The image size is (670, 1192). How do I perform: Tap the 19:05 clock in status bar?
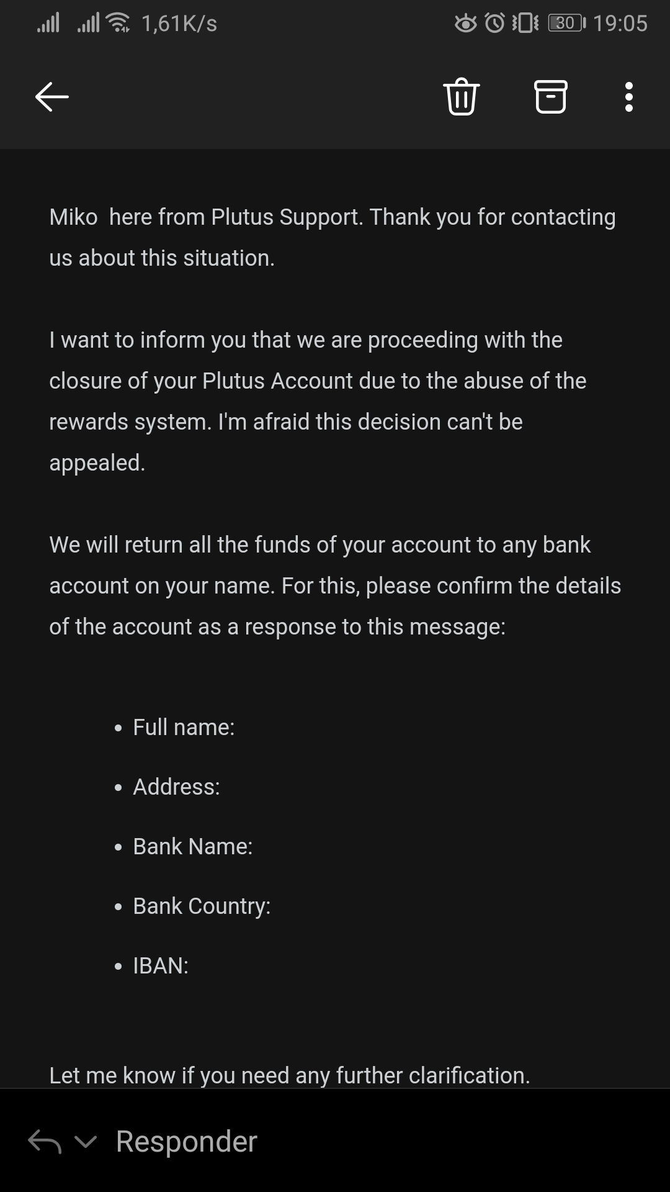(620, 24)
